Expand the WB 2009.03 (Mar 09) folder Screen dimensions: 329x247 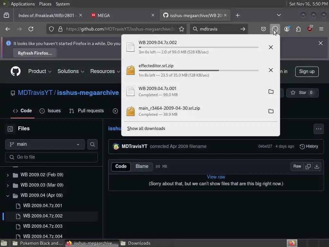point(8,185)
